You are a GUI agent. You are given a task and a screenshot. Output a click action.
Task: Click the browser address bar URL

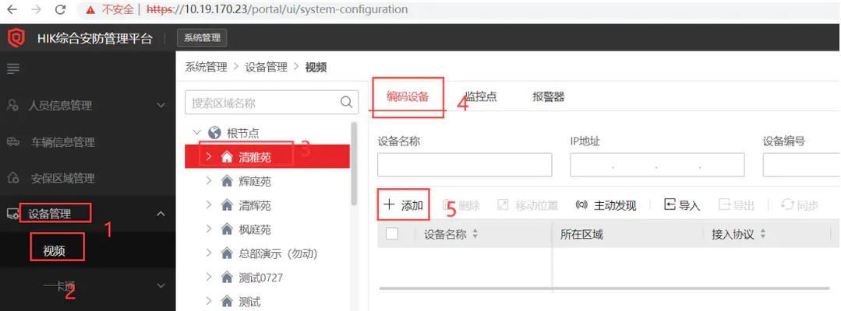pyautogui.click(x=277, y=9)
